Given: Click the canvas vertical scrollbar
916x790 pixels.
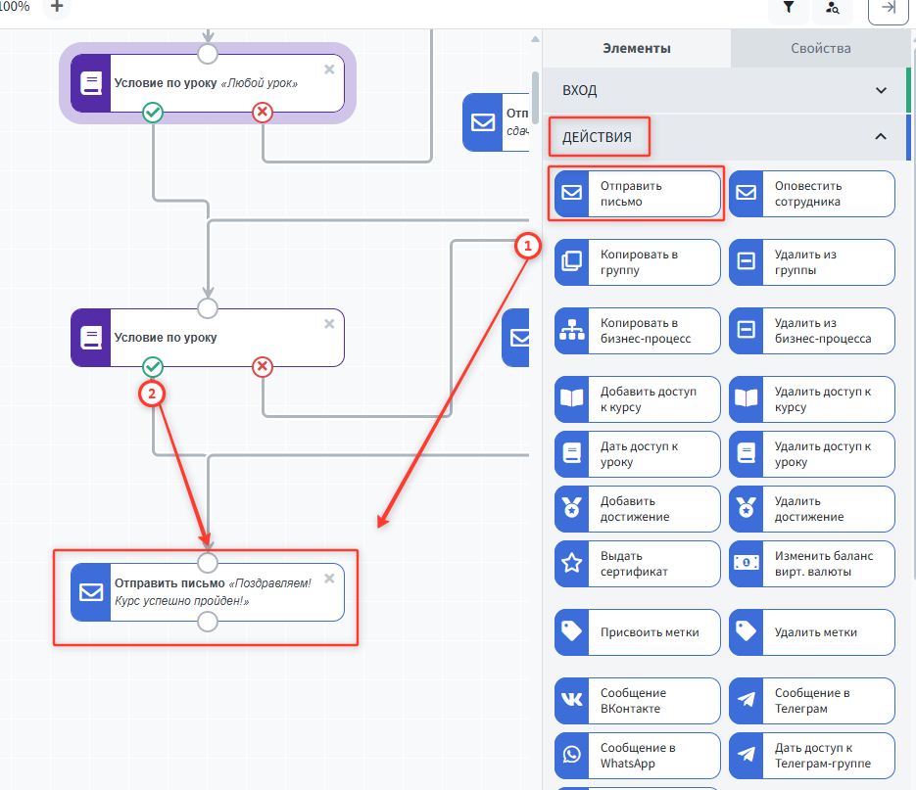Looking at the screenshot, I should click(x=535, y=98).
